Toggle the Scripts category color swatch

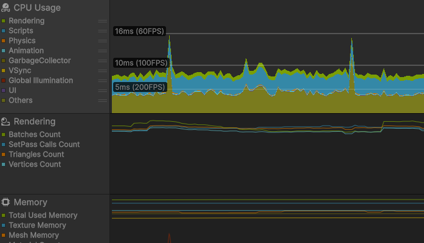pos(4,31)
